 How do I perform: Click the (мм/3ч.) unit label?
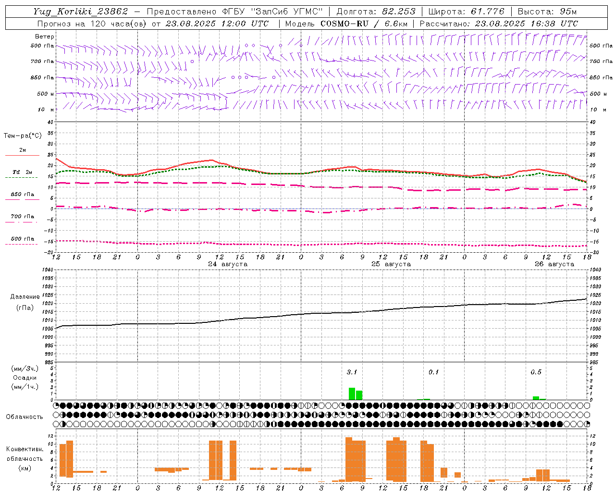click(25, 369)
